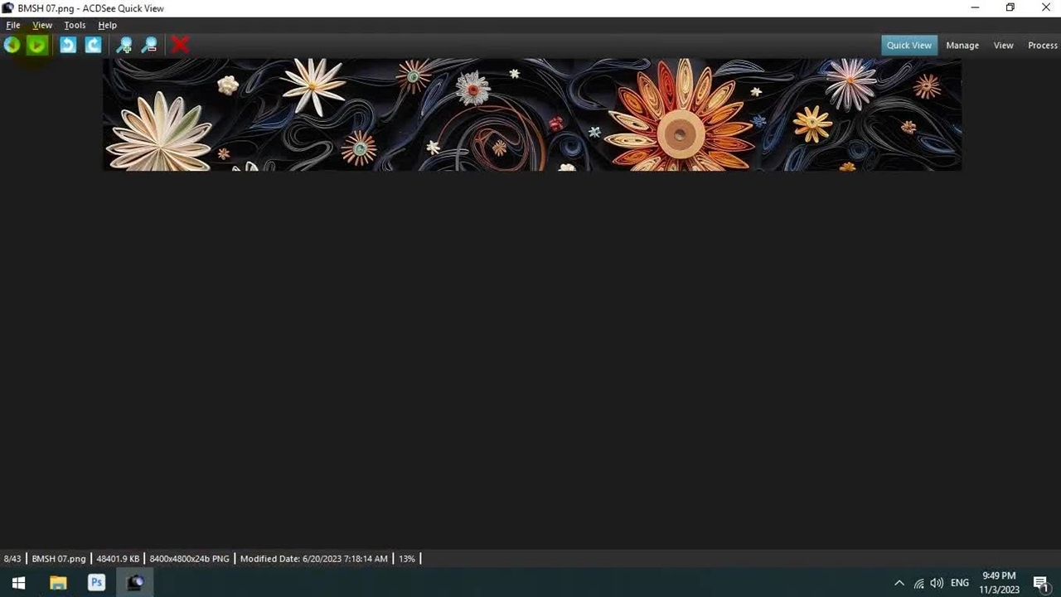Viewport: 1061px width, 597px height.
Task: Rotate the image clockwise
Action: click(x=93, y=46)
